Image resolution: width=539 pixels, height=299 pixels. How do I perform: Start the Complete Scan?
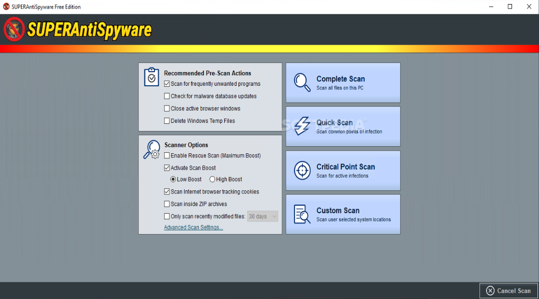[x=343, y=83]
